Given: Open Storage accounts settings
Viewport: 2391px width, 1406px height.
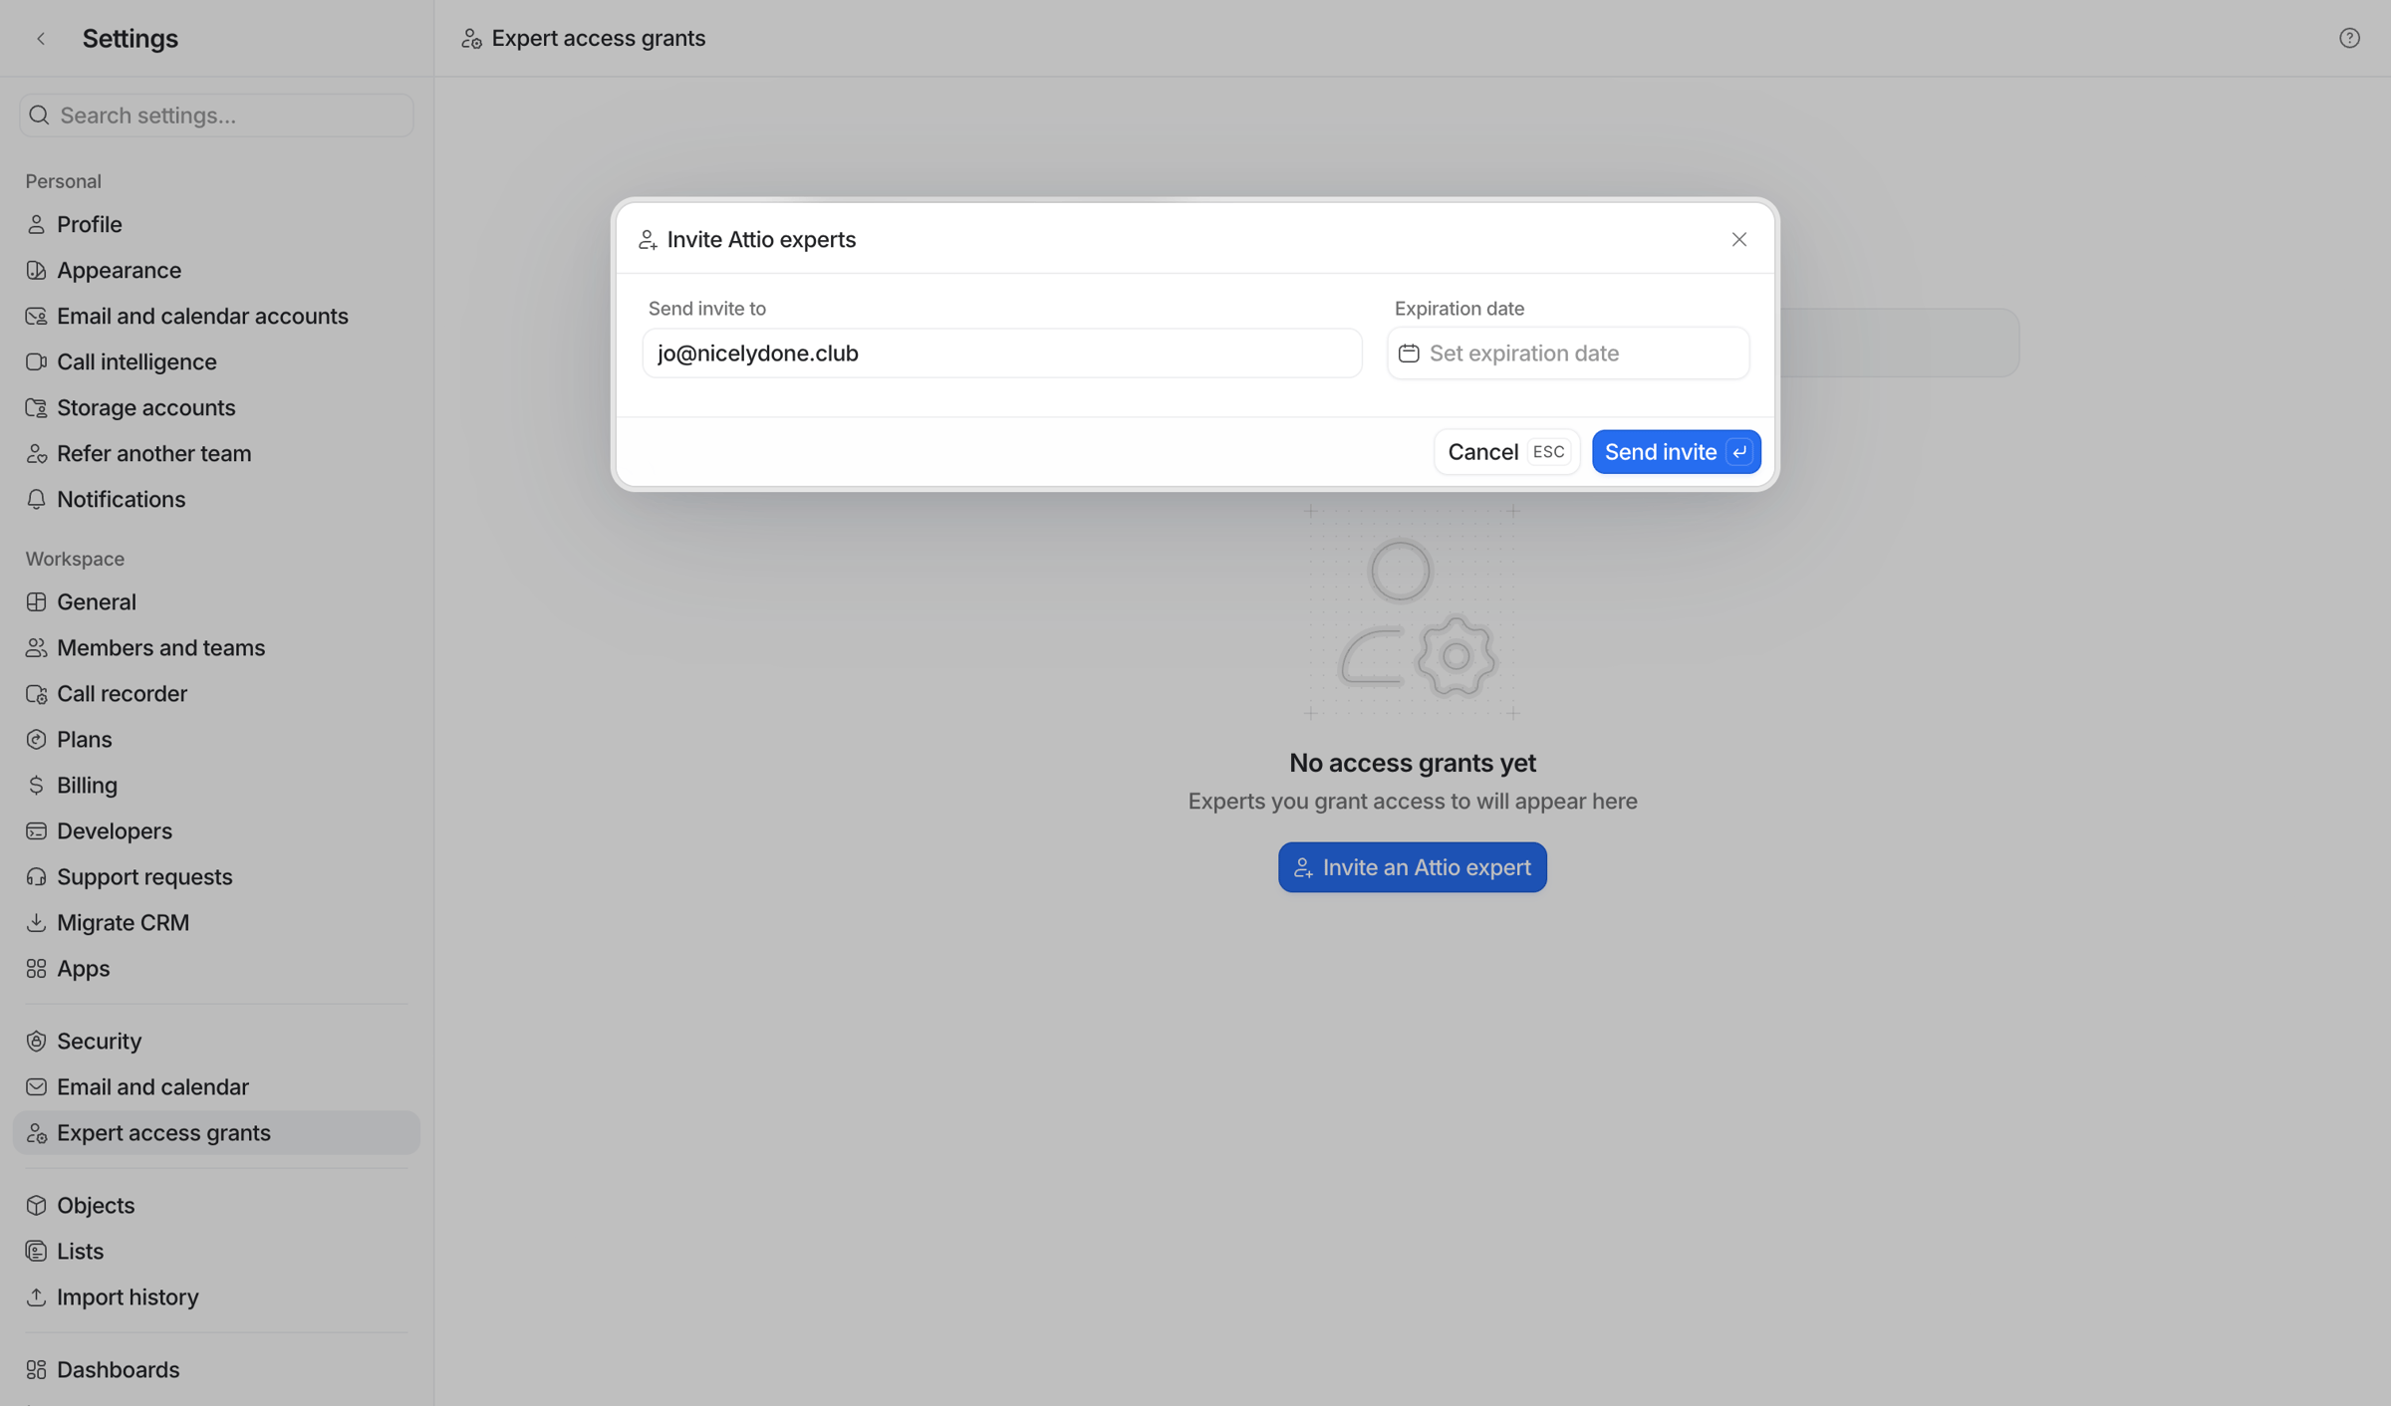Looking at the screenshot, I should pos(216,408).
